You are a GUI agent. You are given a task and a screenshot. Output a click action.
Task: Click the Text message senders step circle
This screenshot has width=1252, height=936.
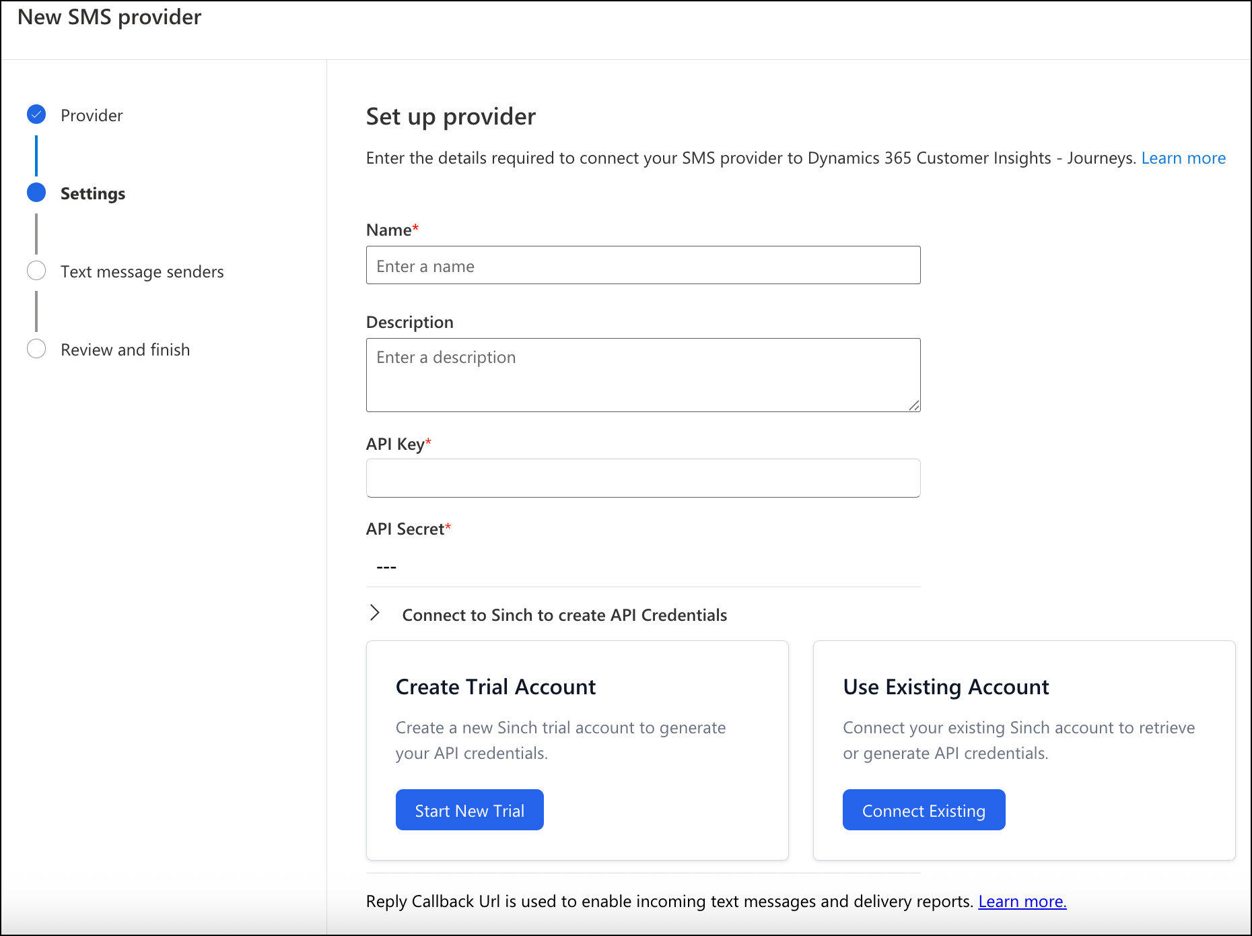pyautogui.click(x=36, y=271)
